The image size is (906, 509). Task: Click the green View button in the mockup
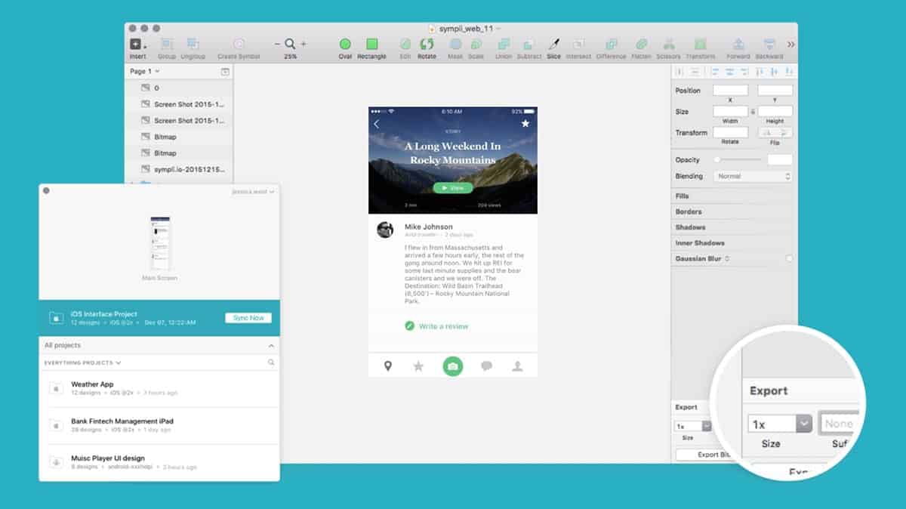(453, 188)
